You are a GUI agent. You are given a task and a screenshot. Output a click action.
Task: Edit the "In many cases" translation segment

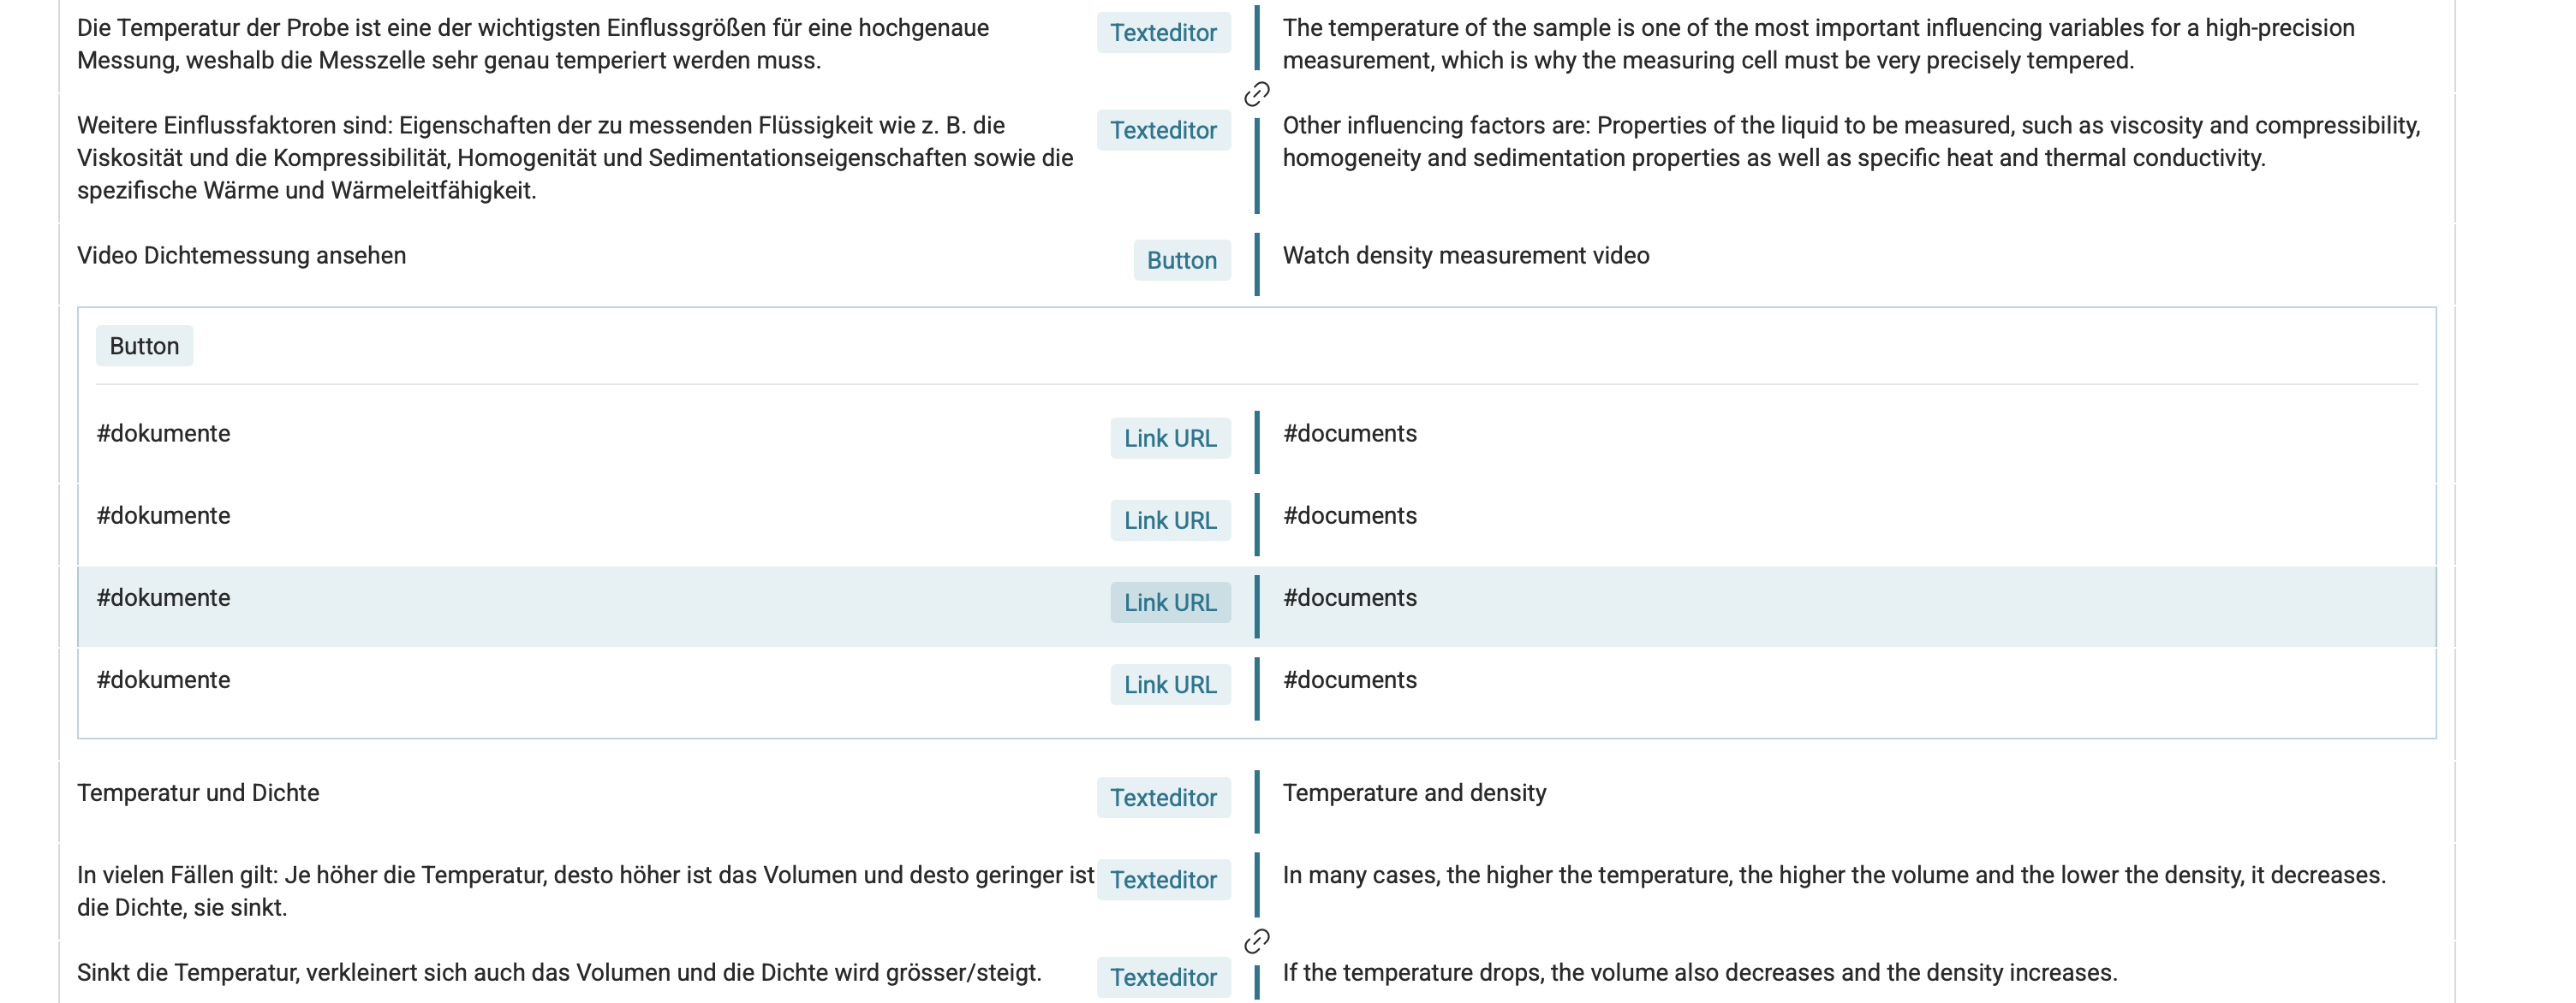tap(1833, 875)
